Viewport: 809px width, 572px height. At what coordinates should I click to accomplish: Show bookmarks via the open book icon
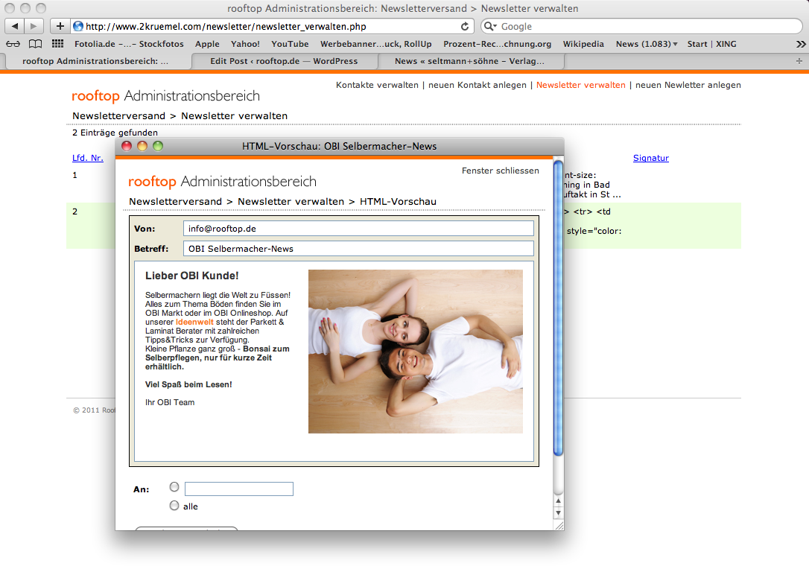point(35,44)
